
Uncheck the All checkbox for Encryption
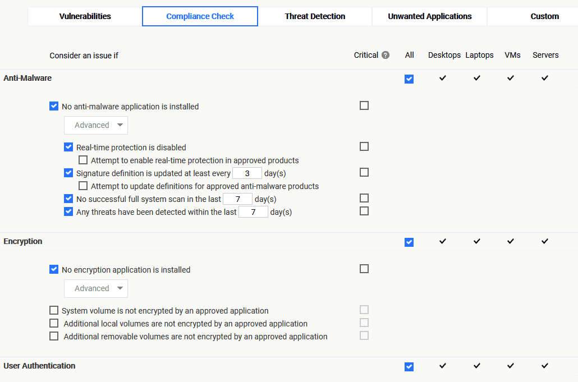[409, 241]
